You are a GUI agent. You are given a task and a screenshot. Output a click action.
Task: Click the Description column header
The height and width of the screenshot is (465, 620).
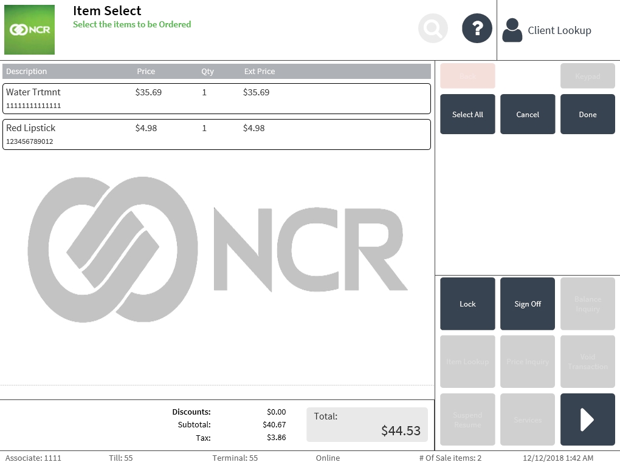coord(27,72)
